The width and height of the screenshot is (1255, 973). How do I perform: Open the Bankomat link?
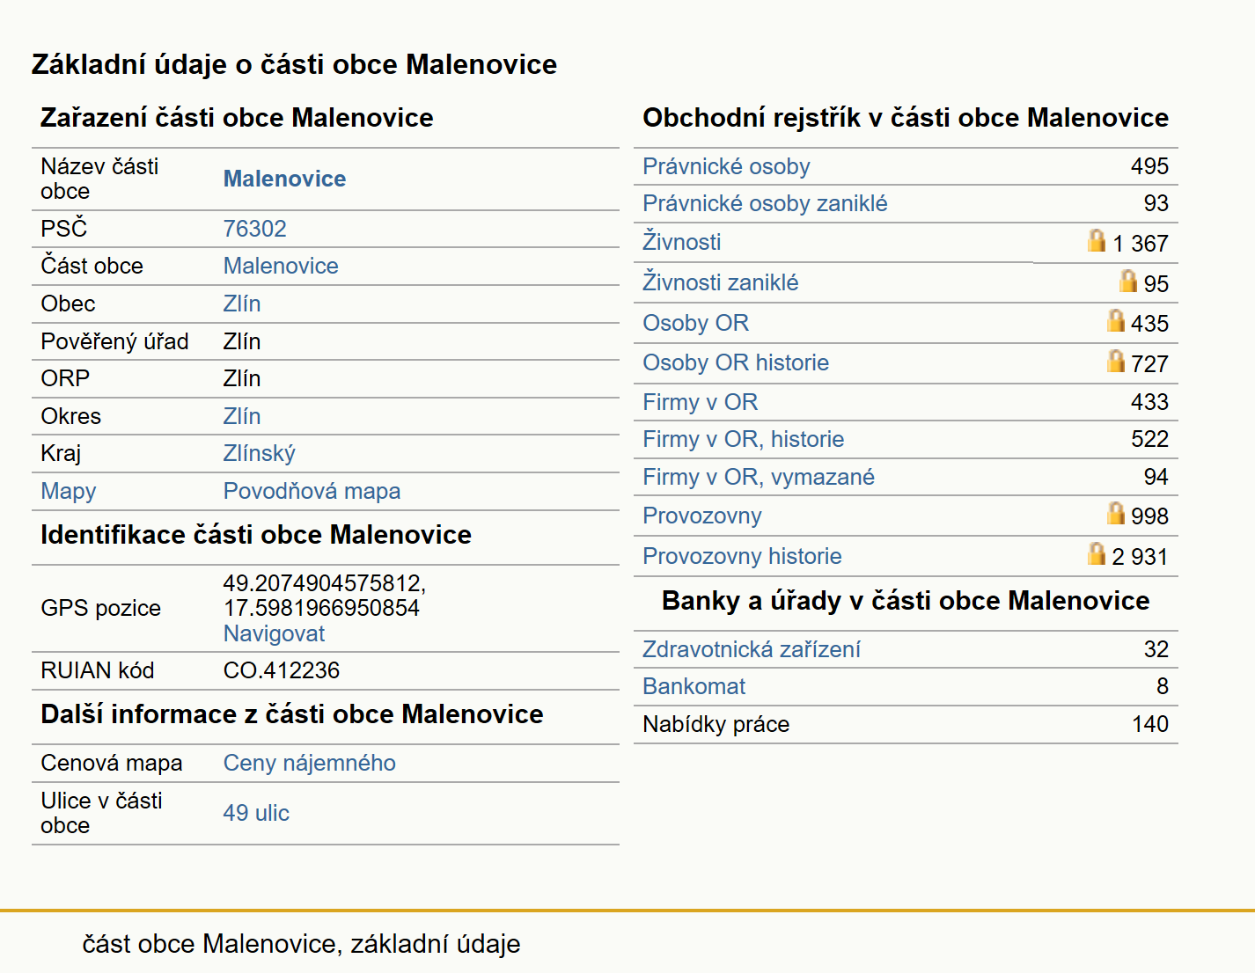694,686
